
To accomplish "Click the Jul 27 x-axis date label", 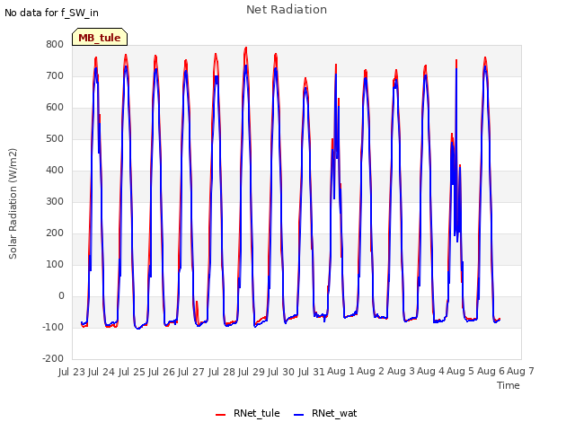I will pos(191,372).
